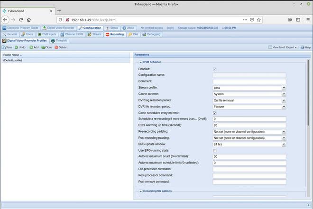
Task: Reload the page in Firefox
Action: (21, 20)
